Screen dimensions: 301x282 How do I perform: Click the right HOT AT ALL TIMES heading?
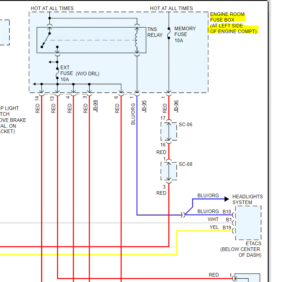click(x=172, y=8)
